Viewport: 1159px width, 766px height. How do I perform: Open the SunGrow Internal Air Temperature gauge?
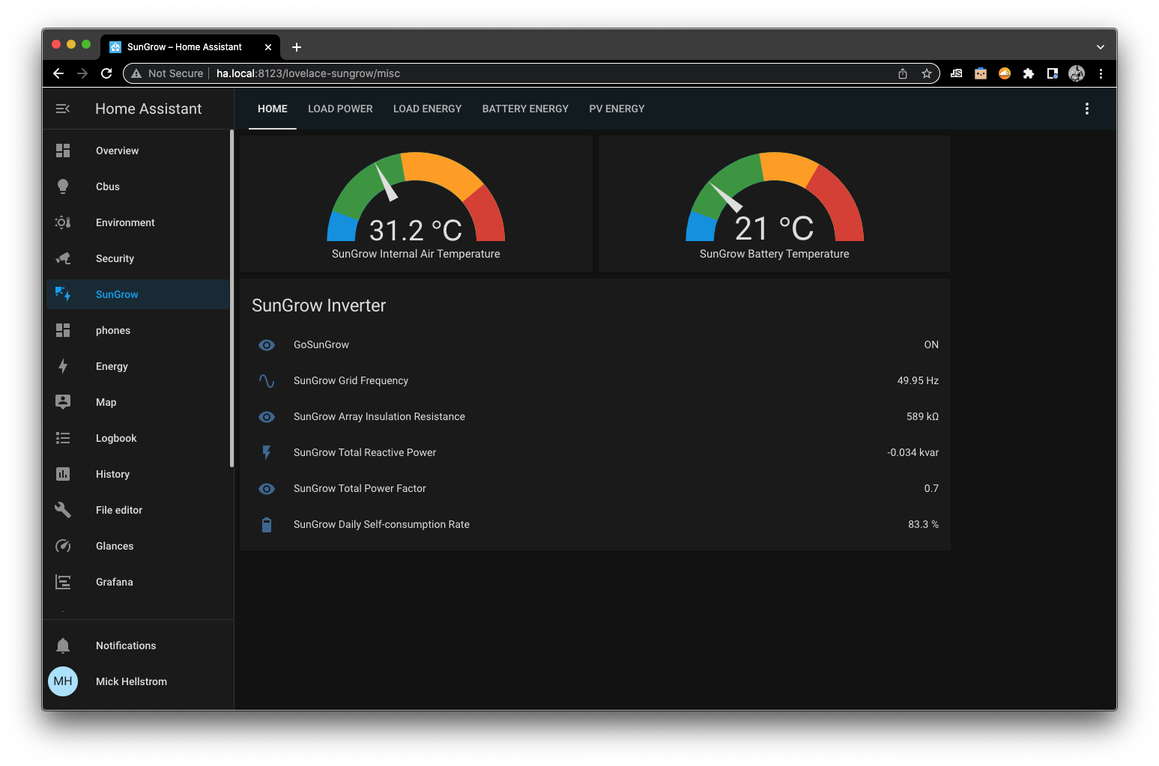tap(416, 204)
